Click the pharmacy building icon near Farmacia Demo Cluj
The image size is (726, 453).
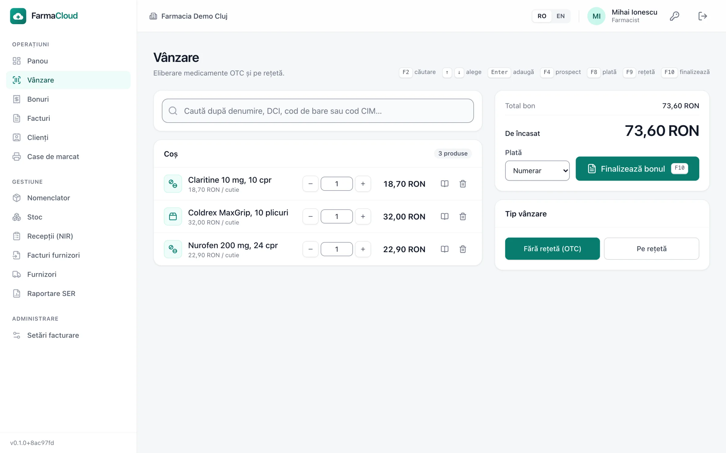click(153, 16)
